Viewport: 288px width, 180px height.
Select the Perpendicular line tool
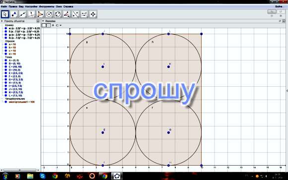click(x=32, y=14)
